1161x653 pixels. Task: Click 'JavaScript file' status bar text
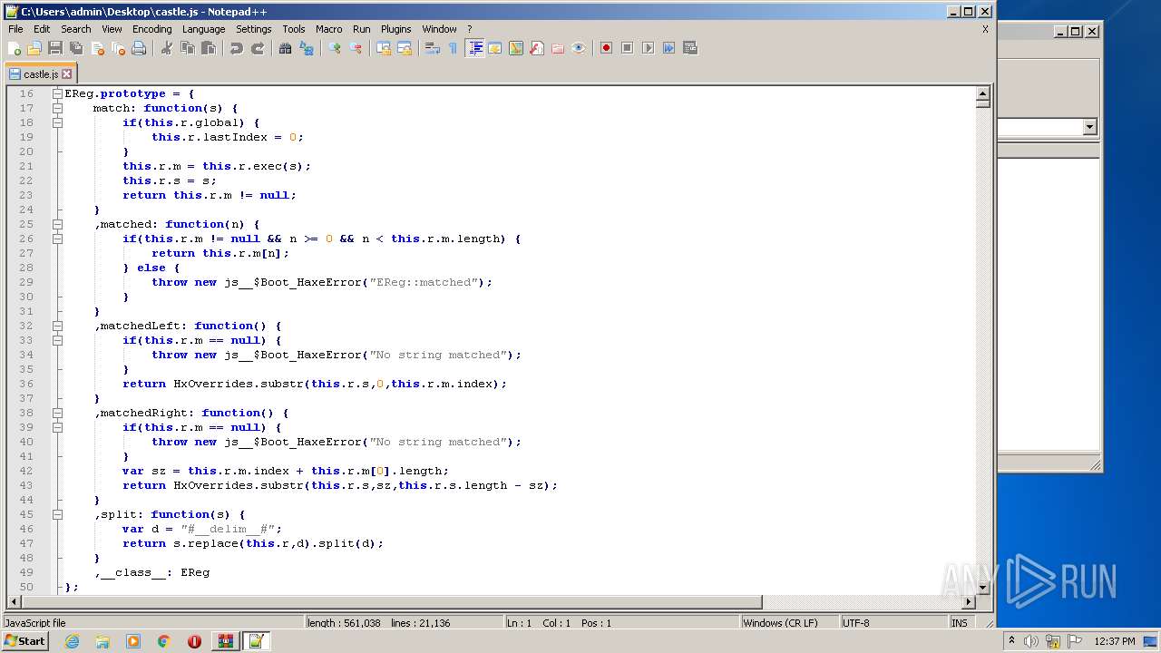click(34, 623)
